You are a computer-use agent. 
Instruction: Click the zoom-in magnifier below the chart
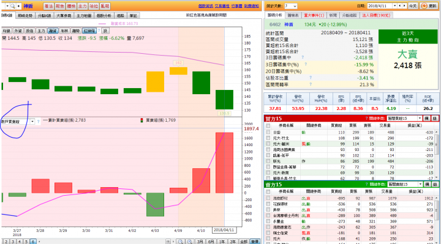point(190,242)
